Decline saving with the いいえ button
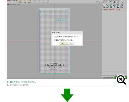 (71, 43)
